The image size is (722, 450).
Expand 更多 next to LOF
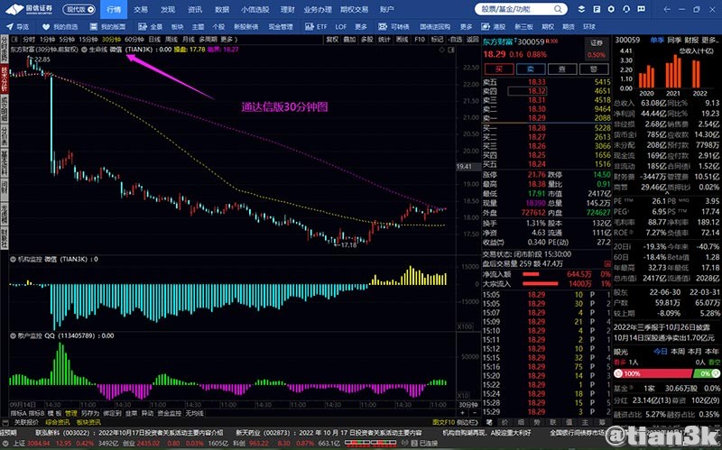pos(361,27)
